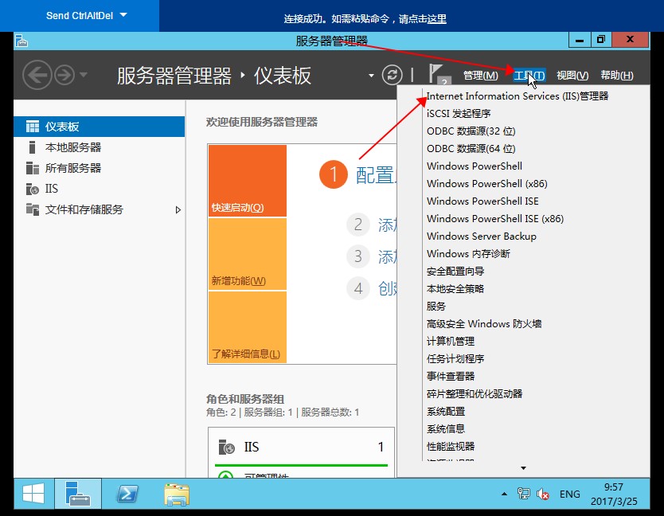Image resolution: width=664 pixels, height=516 pixels.
Task: Open 事件查看器
Action: (451, 376)
